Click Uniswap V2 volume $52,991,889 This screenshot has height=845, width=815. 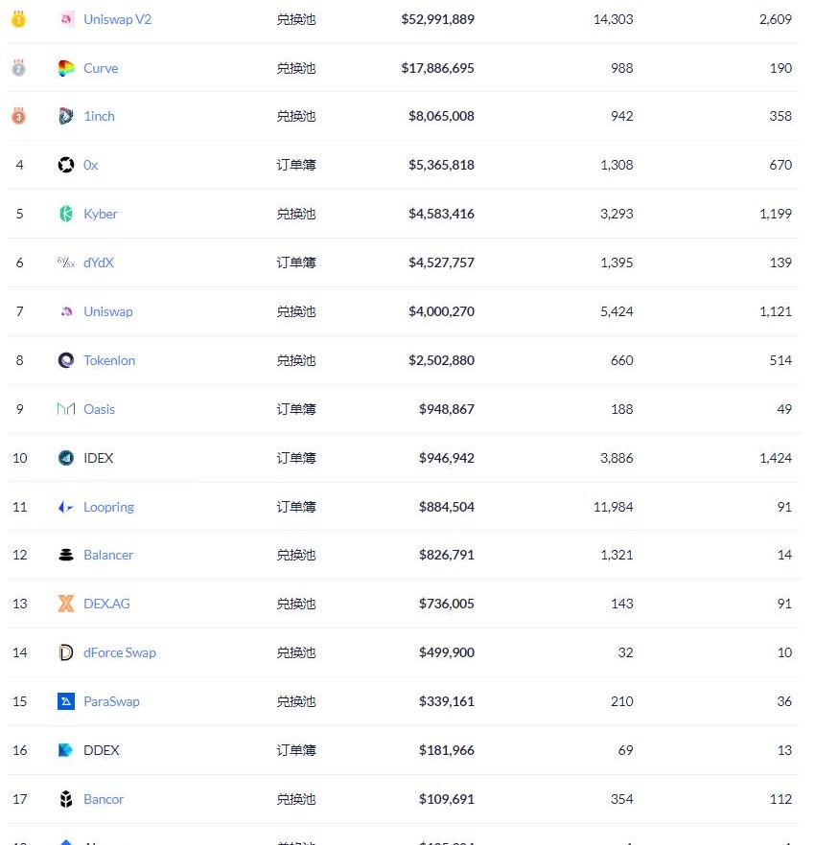437,19
